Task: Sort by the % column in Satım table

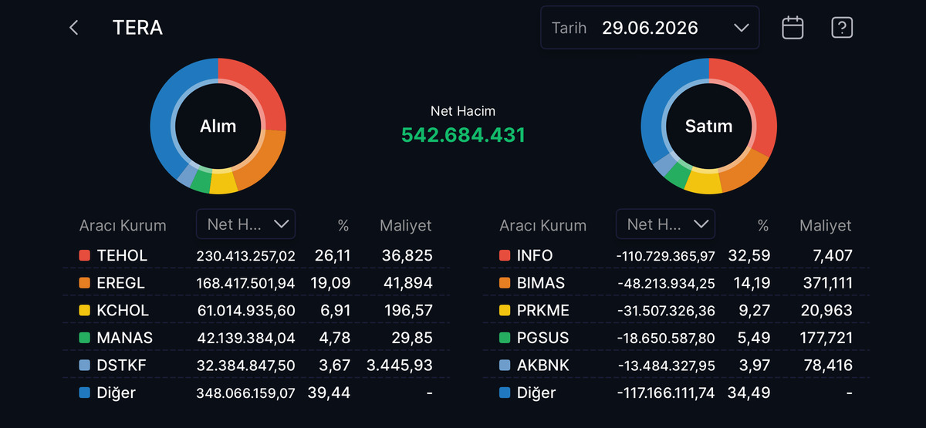Action: 763,226
